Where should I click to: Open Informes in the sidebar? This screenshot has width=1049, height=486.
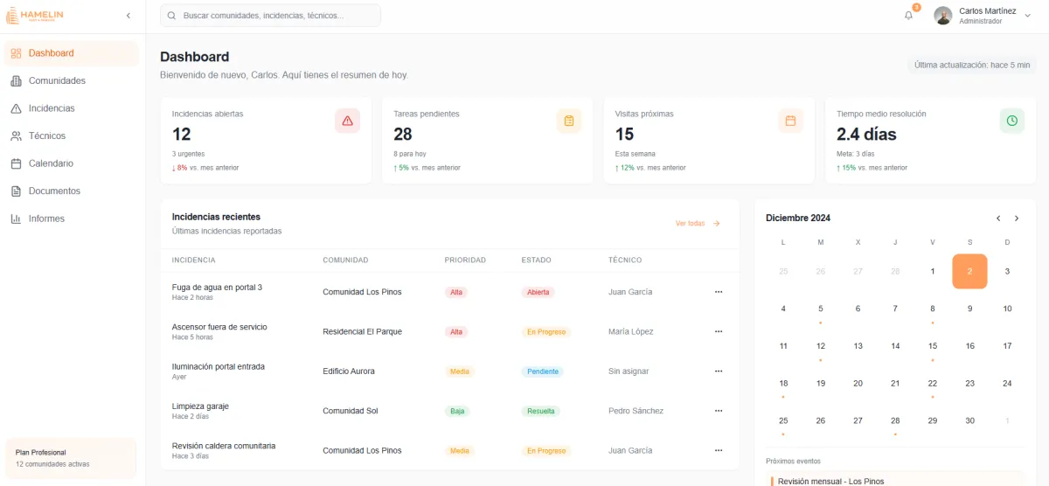point(72,219)
